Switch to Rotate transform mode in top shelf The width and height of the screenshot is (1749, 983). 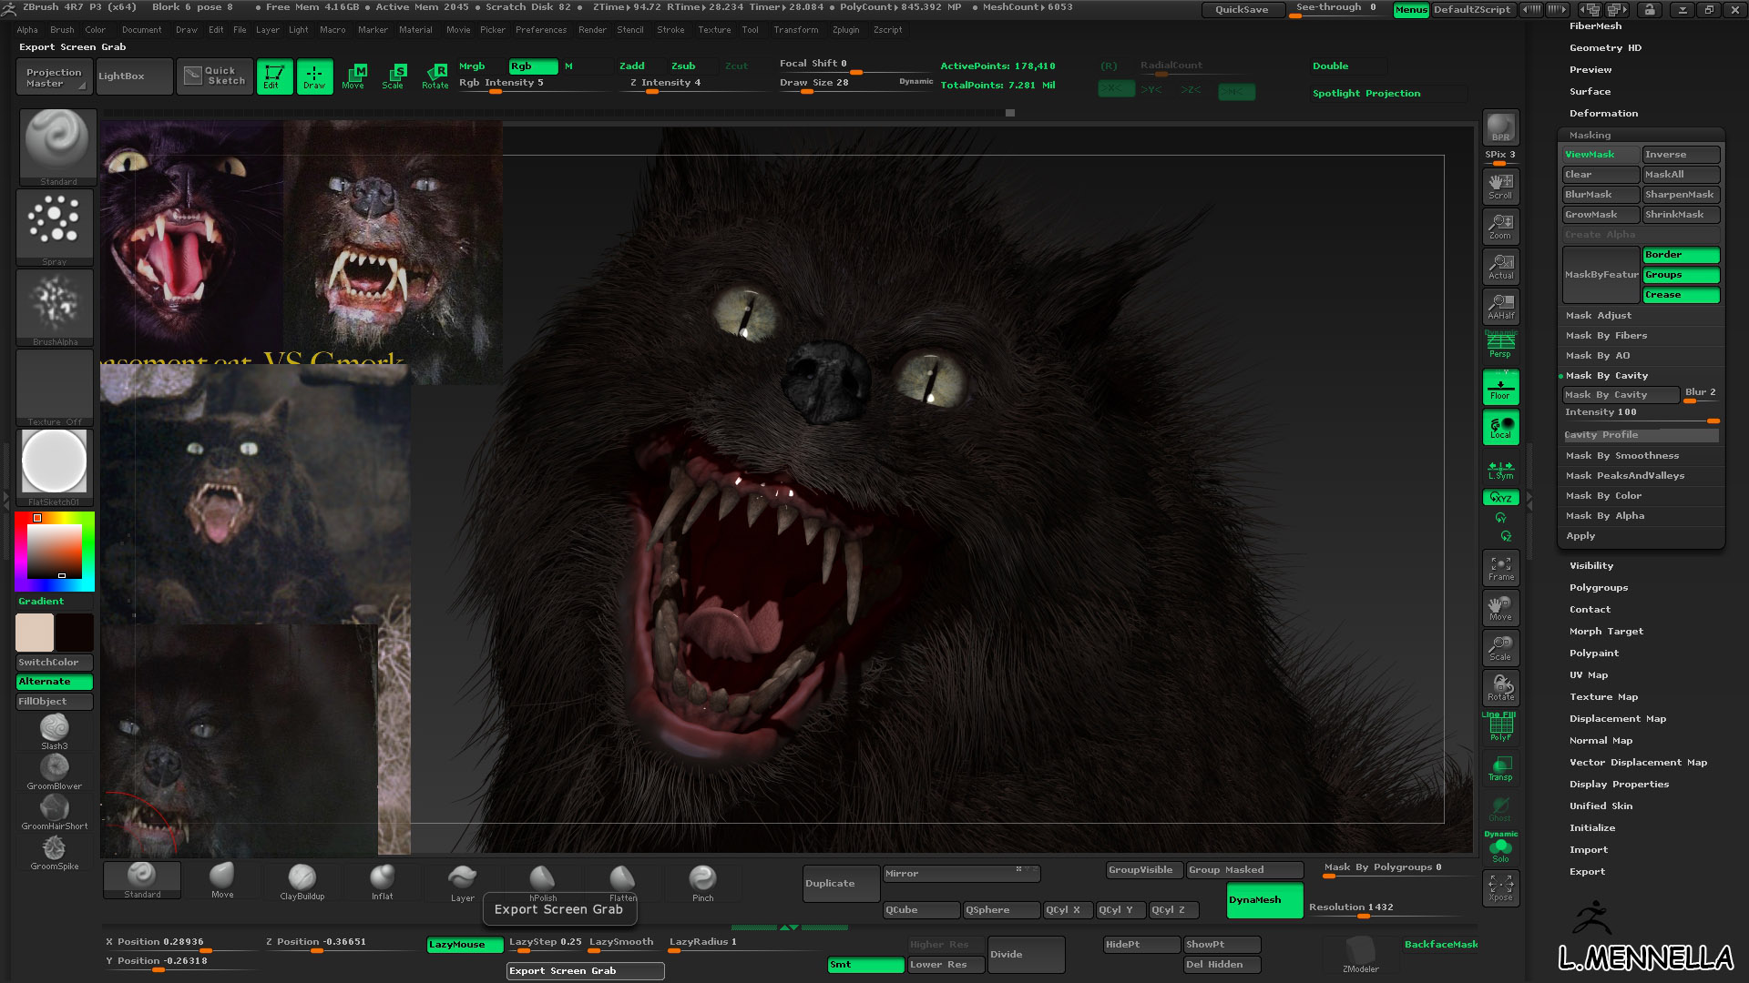click(x=435, y=76)
